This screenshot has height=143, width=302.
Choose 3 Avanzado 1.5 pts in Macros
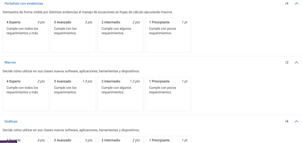pyautogui.click(x=73, y=94)
